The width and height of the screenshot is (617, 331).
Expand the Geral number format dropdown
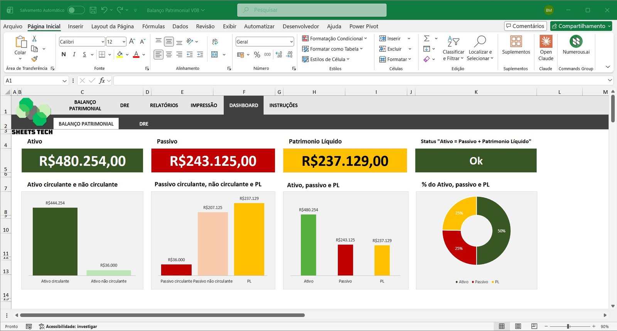291,42
